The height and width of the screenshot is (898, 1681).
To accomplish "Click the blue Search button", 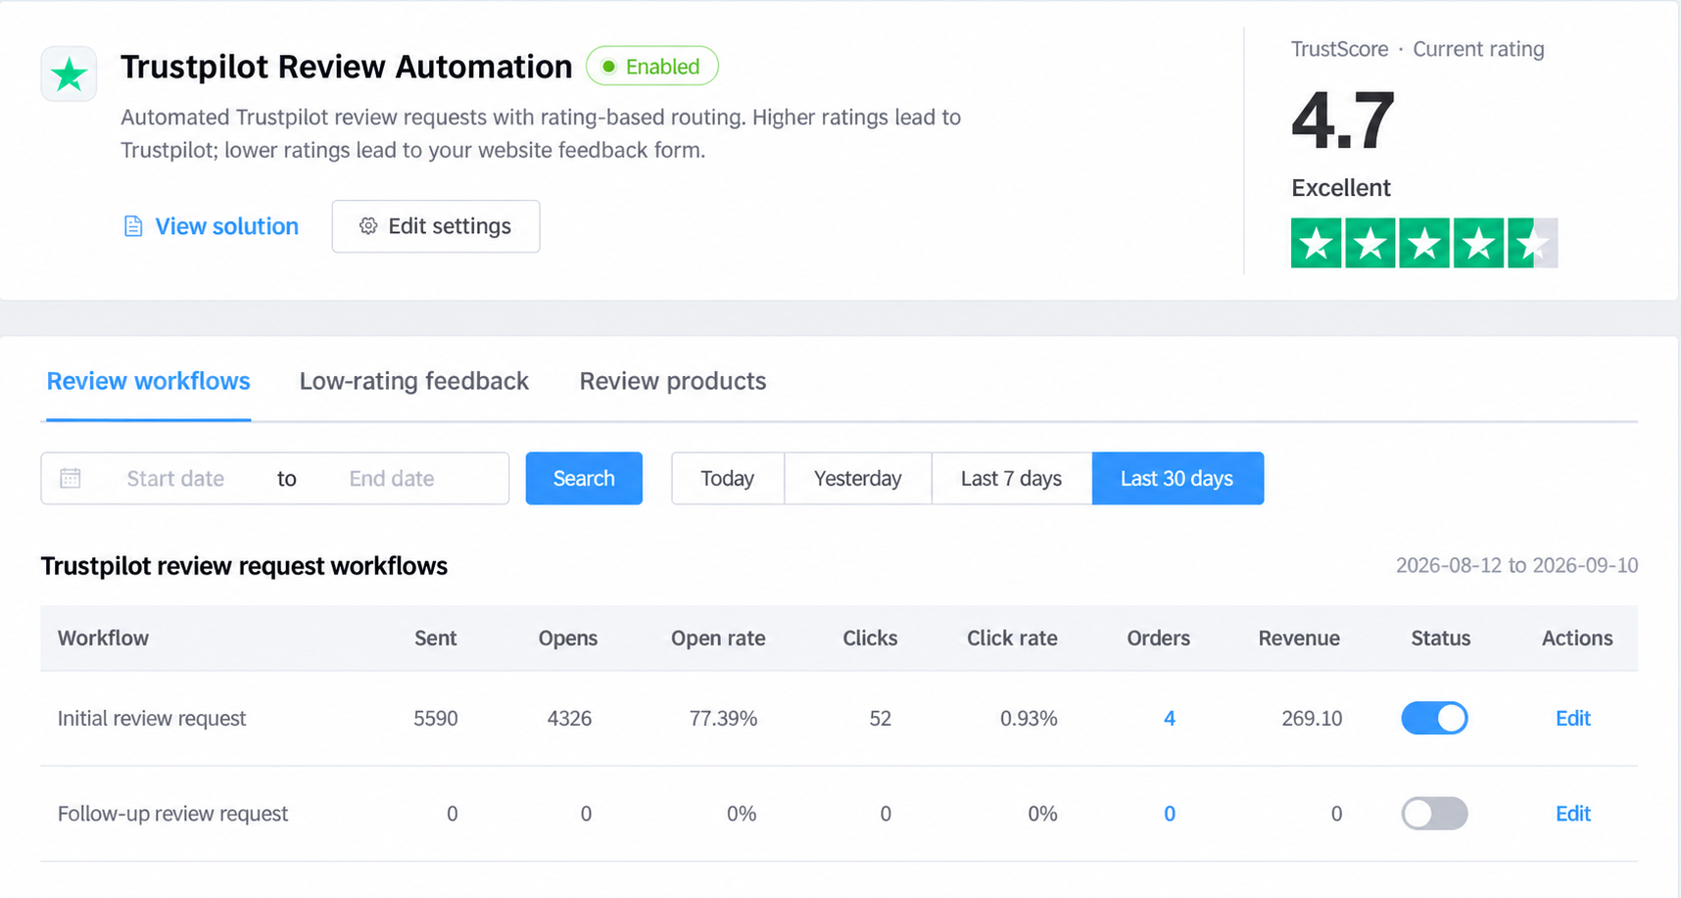I will (584, 478).
